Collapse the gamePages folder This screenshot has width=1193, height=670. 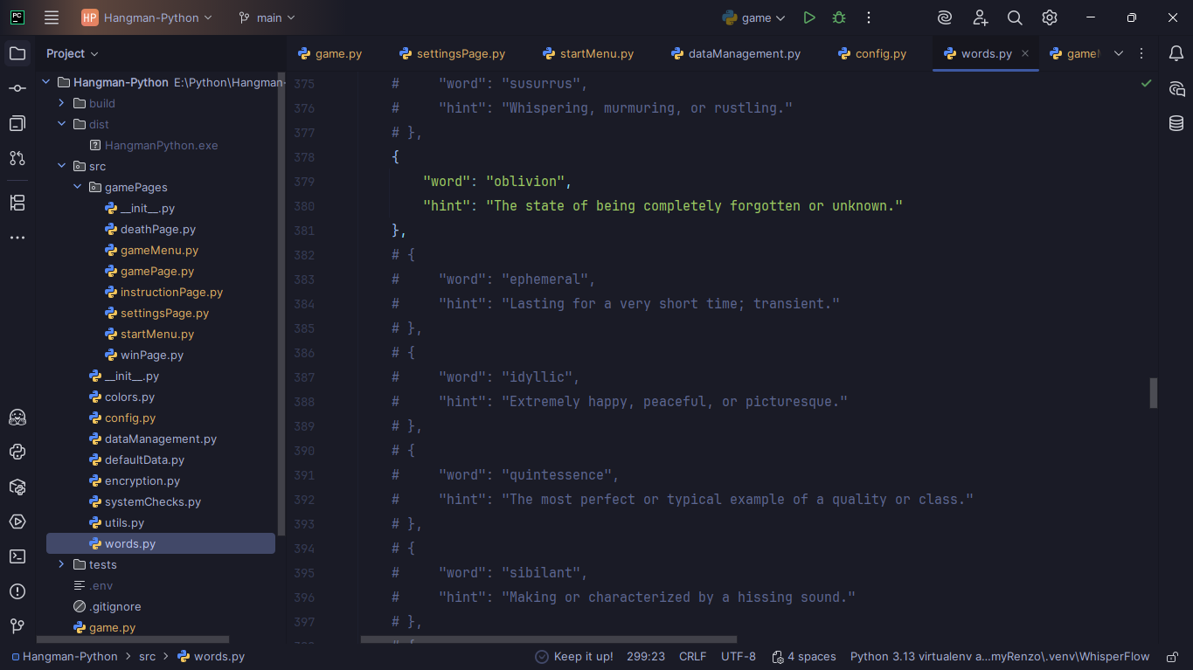pyautogui.click(x=77, y=187)
